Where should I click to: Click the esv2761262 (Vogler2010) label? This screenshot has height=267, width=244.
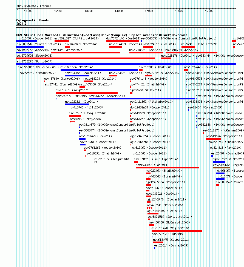click(103, 148)
